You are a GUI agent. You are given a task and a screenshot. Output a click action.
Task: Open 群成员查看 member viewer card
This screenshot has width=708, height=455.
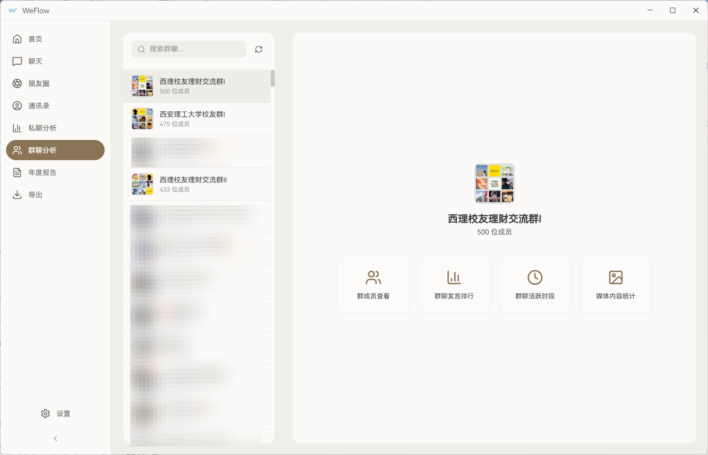pyautogui.click(x=373, y=284)
